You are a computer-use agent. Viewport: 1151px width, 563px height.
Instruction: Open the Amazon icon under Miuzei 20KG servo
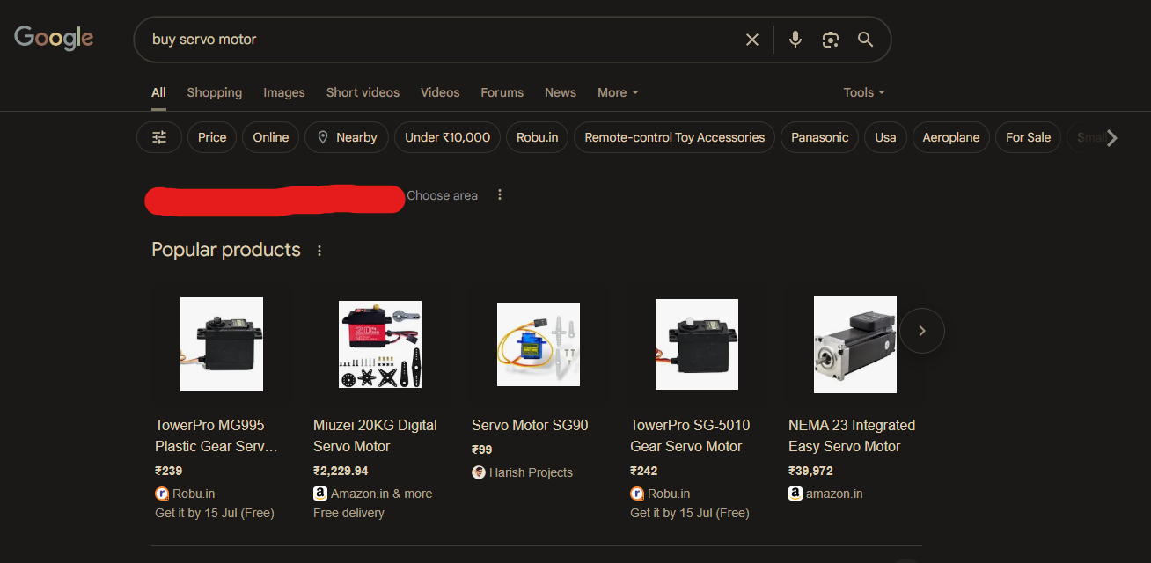click(320, 494)
